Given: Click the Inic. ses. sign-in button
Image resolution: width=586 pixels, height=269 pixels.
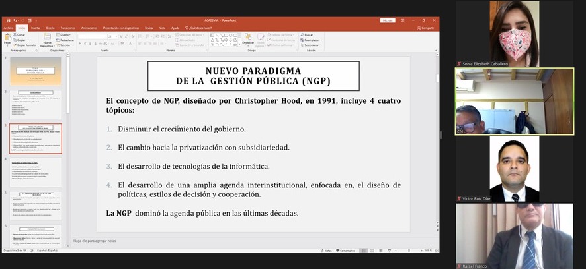Looking at the screenshot, I should 388,20.
